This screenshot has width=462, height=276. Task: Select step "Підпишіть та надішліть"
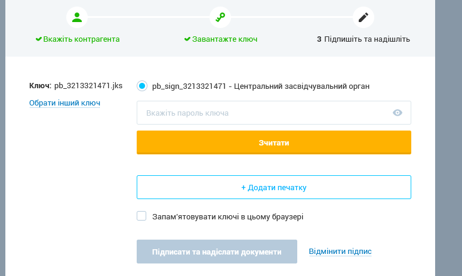coord(367,39)
